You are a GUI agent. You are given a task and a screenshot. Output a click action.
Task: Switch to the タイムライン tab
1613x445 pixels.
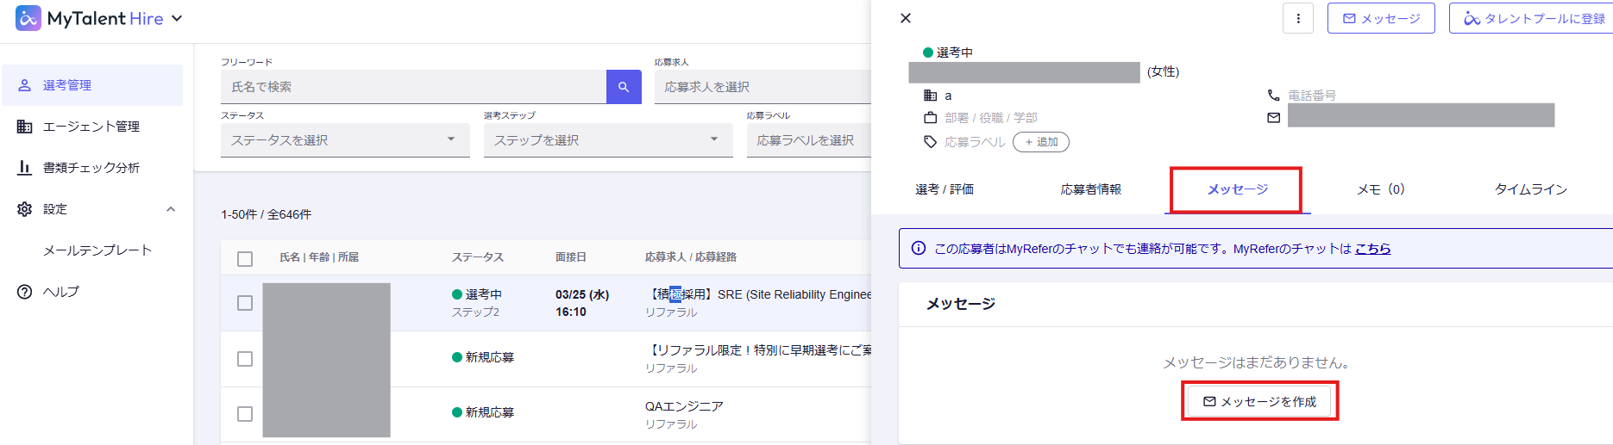point(1530,189)
